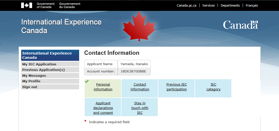Image resolution: width=279 pixels, height=131 pixels.
Task: Click the Government of Canada text
Action: point(46,5)
